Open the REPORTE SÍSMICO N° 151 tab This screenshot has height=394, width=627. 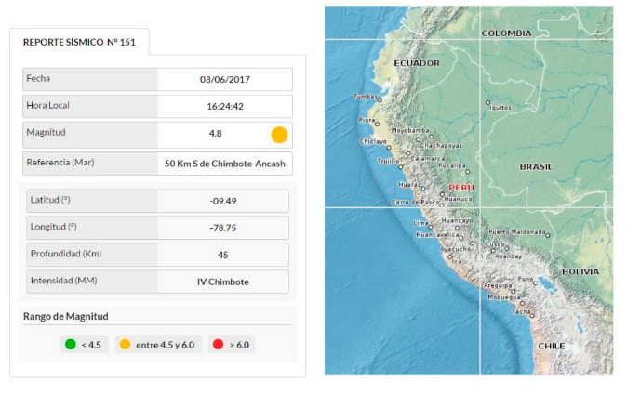point(78,42)
